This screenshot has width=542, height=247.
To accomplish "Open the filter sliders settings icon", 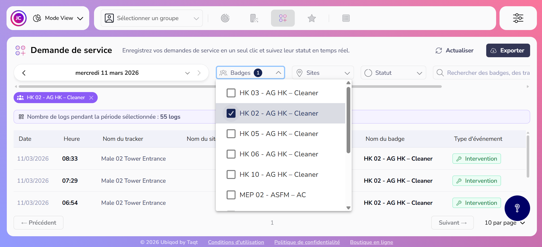I will [x=518, y=18].
